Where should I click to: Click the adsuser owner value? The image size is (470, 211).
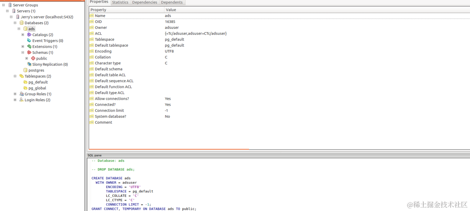[x=172, y=28]
